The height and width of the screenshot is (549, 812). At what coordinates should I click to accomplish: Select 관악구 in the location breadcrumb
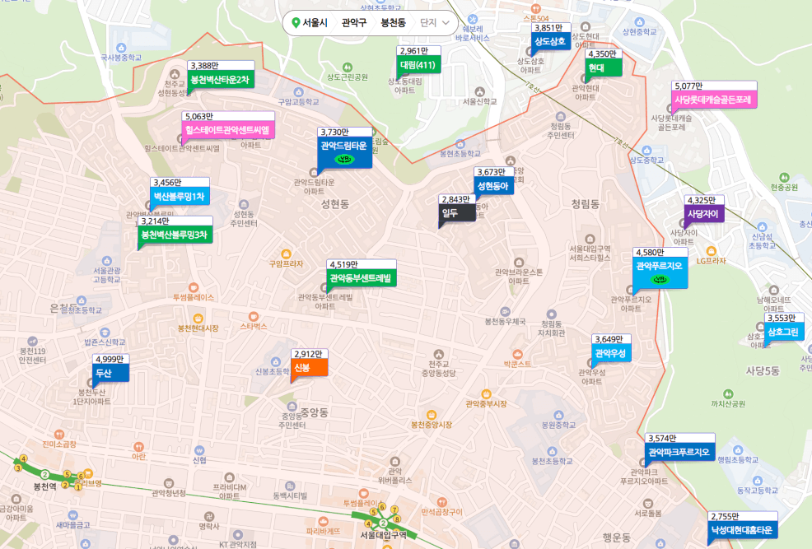354,23
